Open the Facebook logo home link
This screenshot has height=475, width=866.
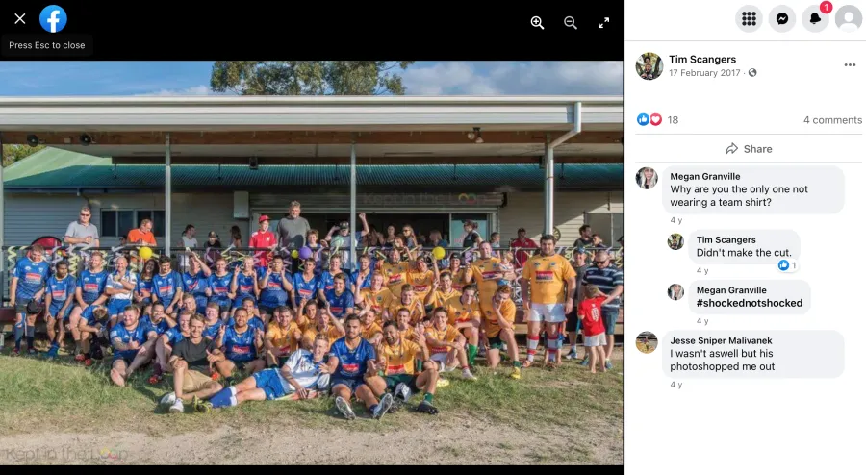(x=53, y=19)
